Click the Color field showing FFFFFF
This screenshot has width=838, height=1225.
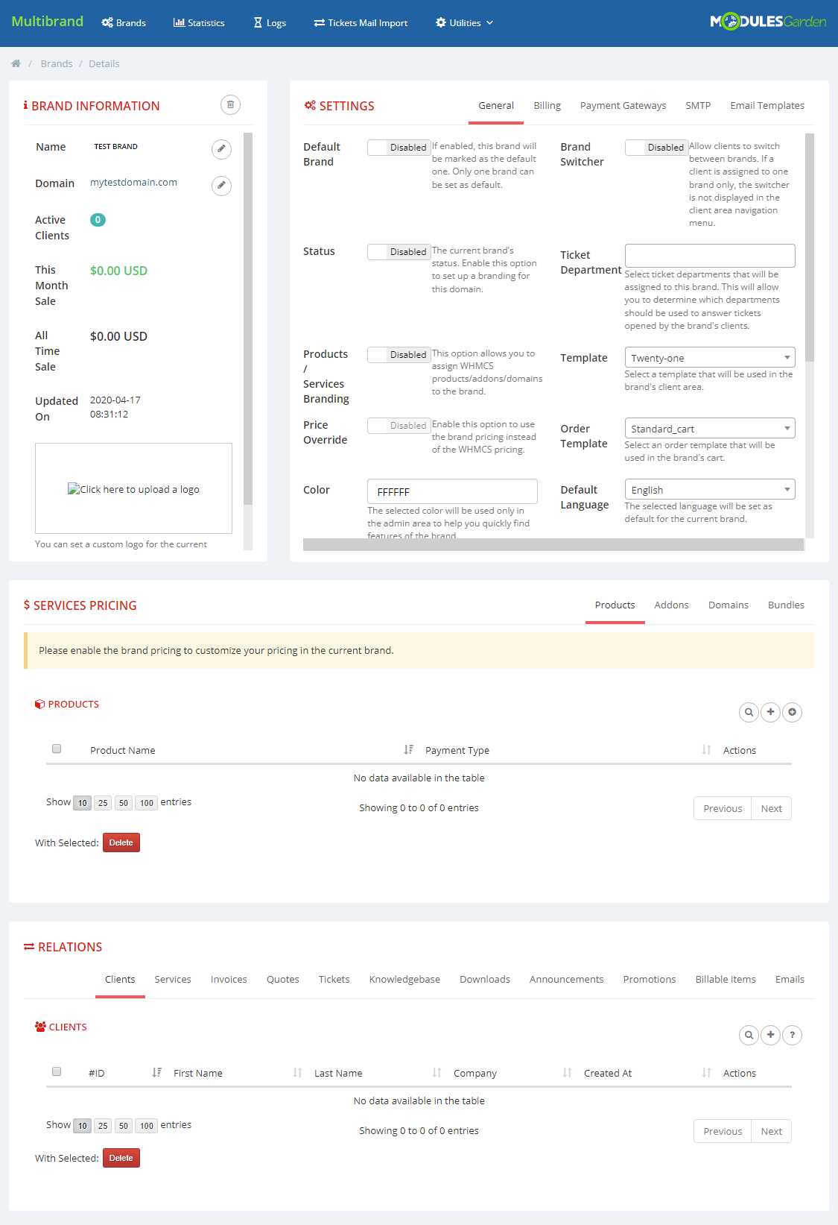coord(452,492)
